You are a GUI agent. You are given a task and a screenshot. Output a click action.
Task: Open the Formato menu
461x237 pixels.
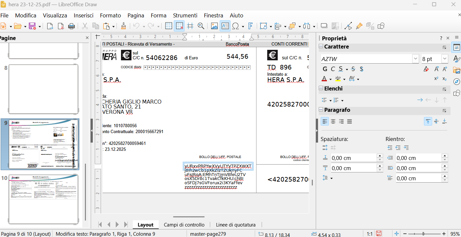pos(110,15)
